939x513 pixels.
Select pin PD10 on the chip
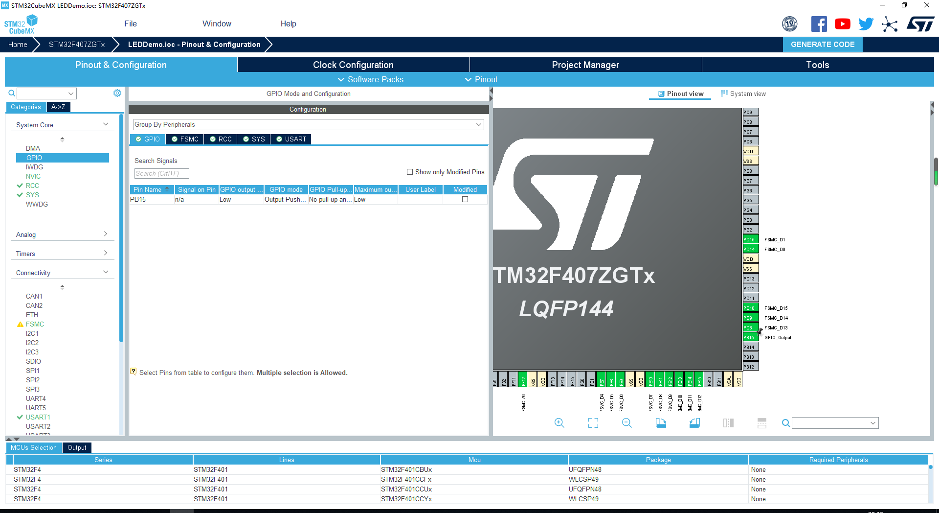(750, 308)
